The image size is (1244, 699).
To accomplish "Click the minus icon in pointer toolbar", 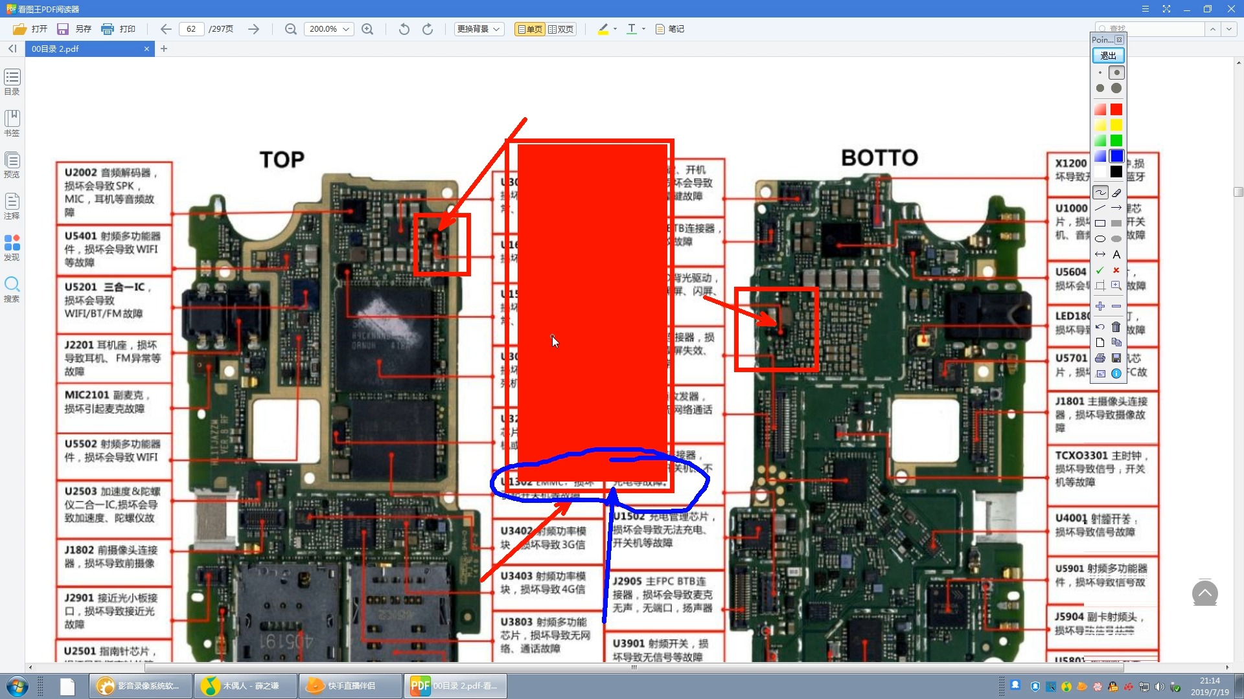I will (1116, 306).
